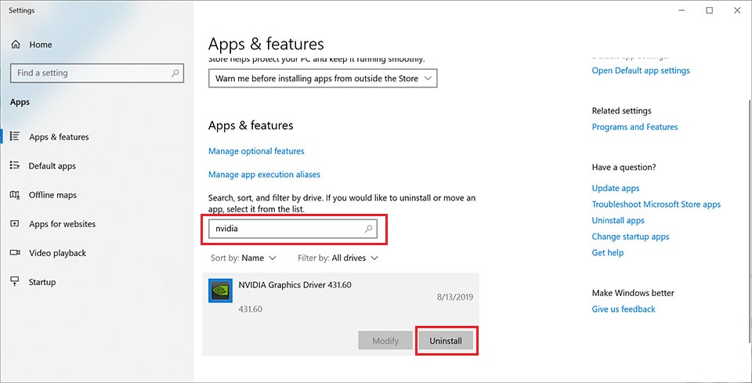Click the app list search field
This screenshot has height=383, width=752.
(x=292, y=229)
